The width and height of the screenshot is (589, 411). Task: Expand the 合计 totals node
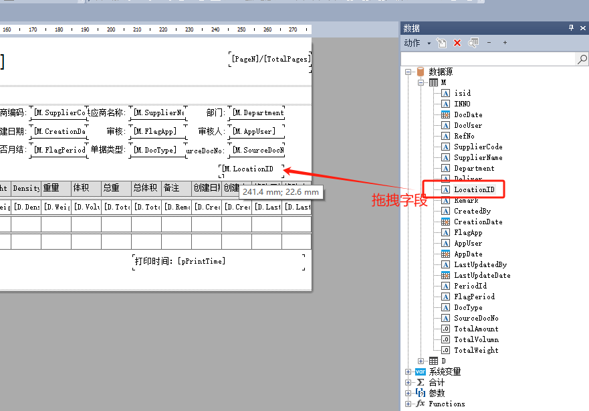point(408,382)
